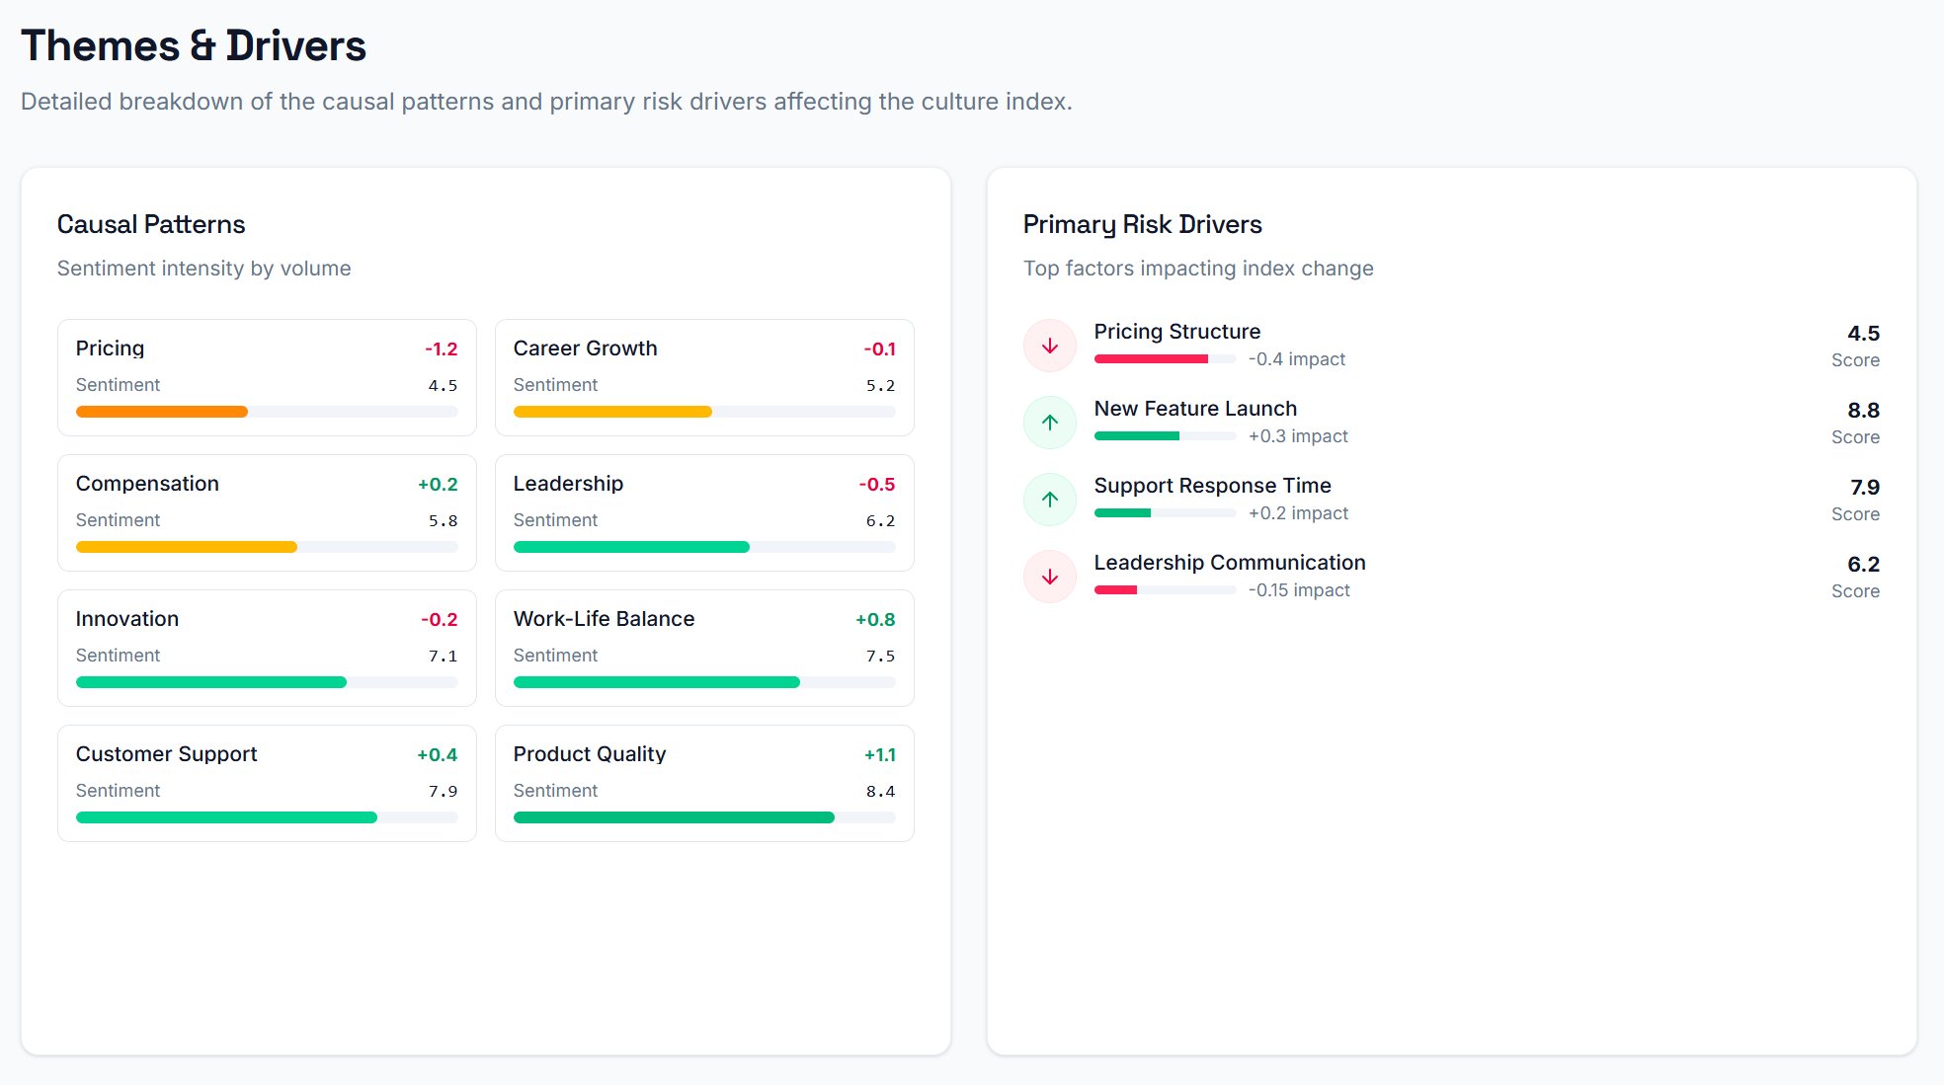The height and width of the screenshot is (1085, 1944).
Task: Click the down arrow icon for Leadership Communication
Action: click(x=1049, y=576)
